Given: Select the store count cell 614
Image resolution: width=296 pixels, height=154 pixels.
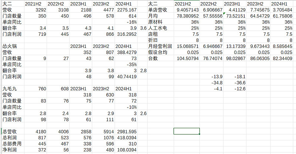Looking at the screenshot, I should click(126, 16).
